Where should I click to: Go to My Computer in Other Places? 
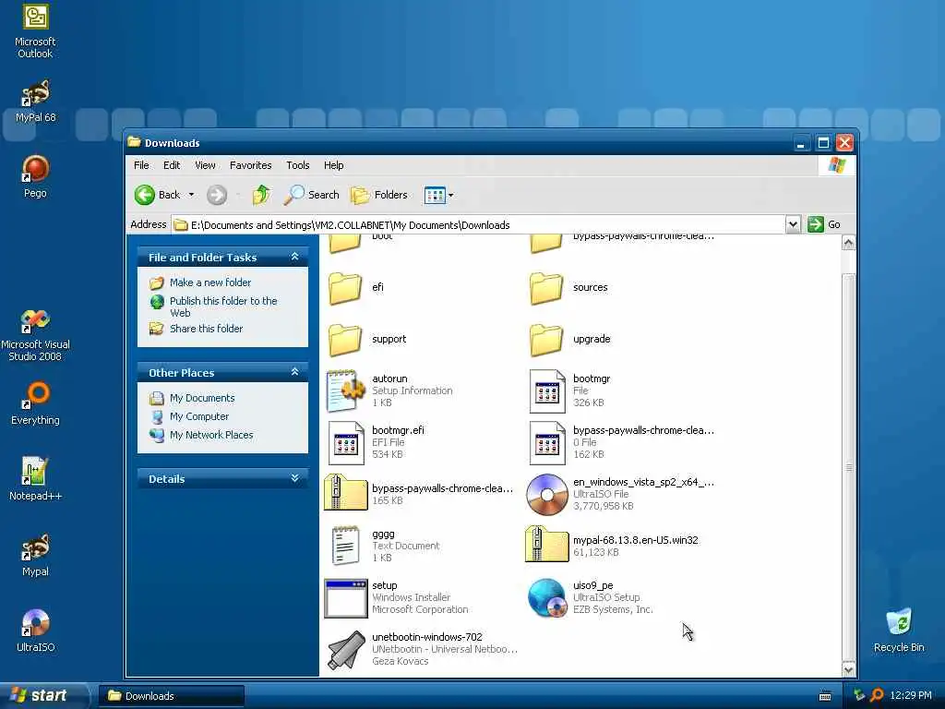pyautogui.click(x=199, y=416)
